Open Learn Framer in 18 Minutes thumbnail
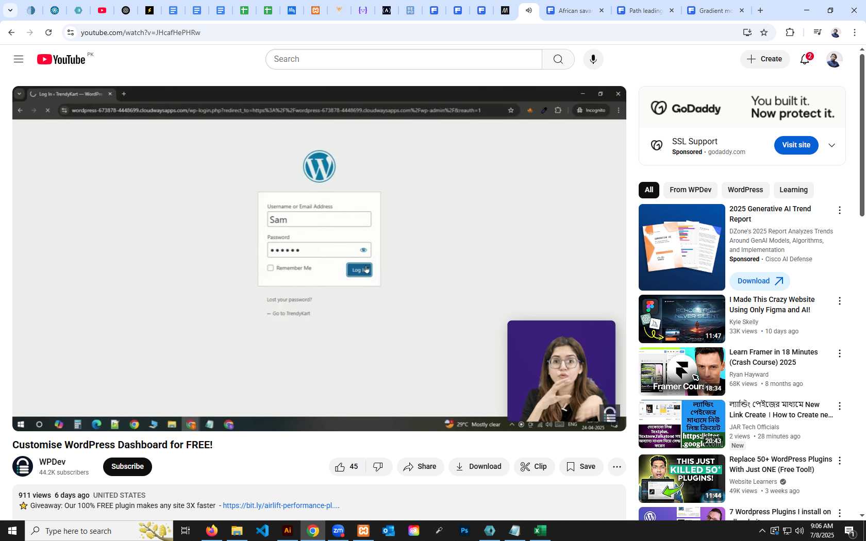Screen dimensions: 866x541 point(681,371)
